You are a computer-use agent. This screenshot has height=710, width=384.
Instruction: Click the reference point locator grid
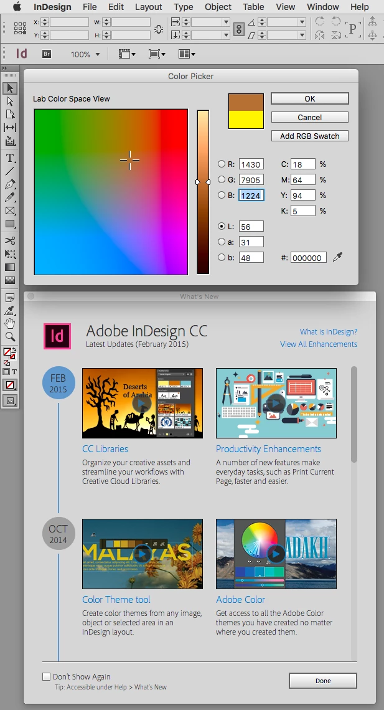[20, 28]
